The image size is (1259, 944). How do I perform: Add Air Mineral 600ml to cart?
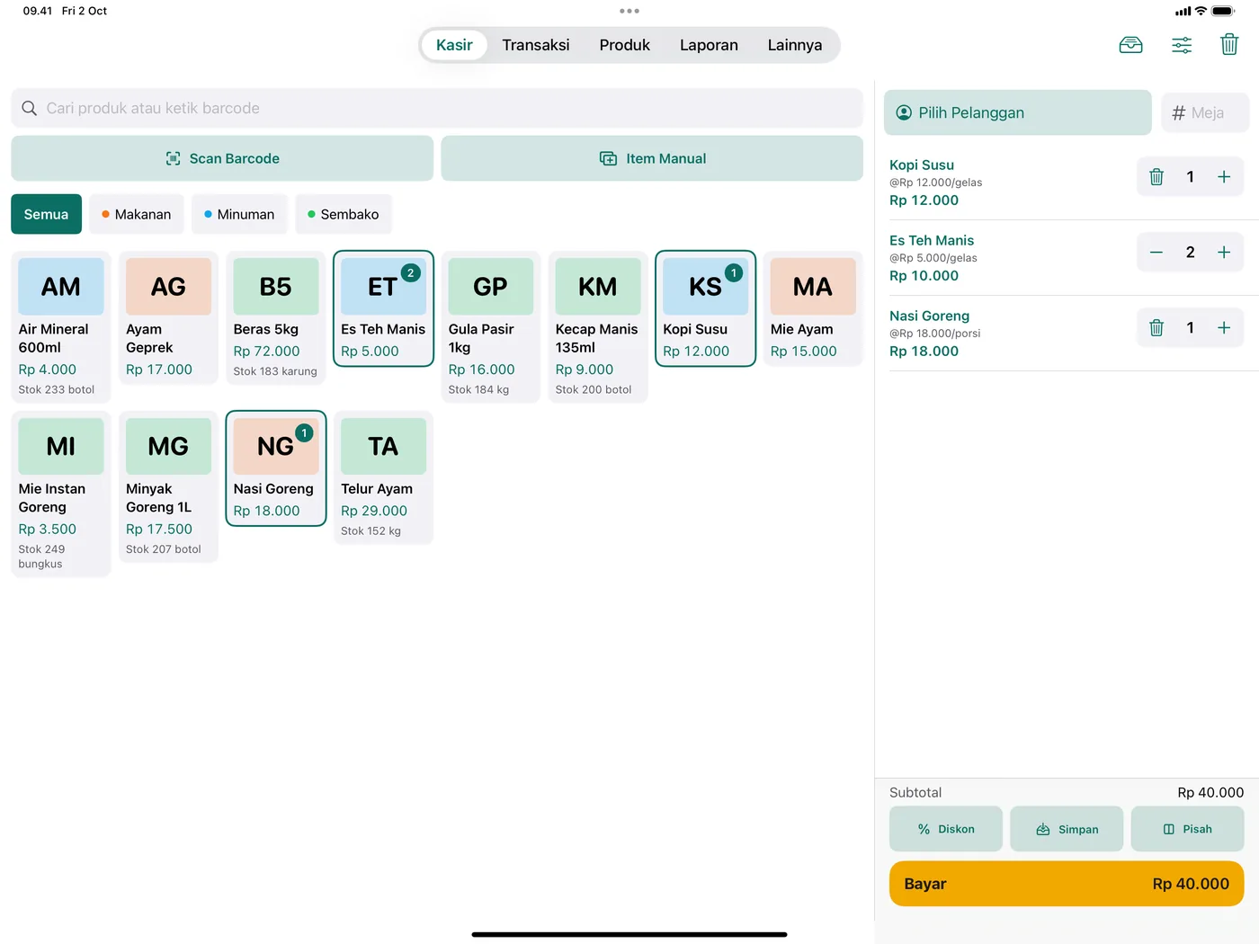(x=61, y=326)
